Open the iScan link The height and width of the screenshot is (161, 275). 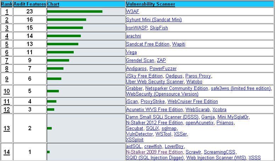coord(132,102)
